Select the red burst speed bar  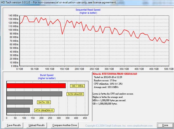[36, 86]
